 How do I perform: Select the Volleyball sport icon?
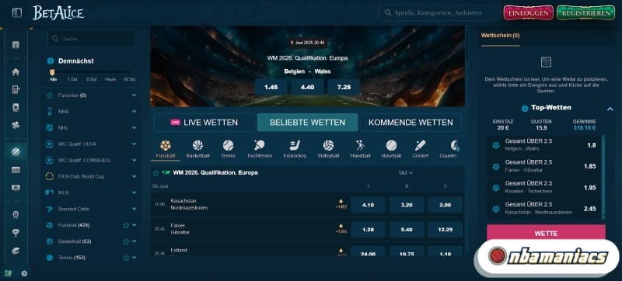point(328,149)
